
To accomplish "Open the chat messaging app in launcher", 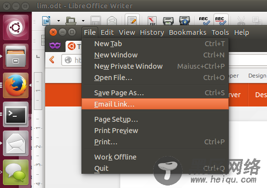I will click(16, 172).
